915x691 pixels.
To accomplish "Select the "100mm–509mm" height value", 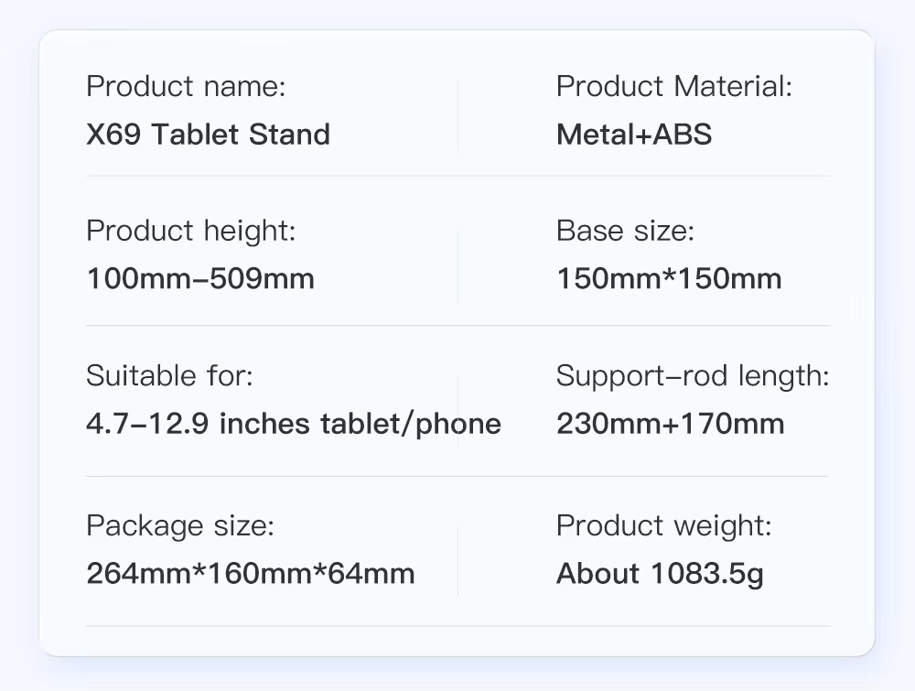I will pyautogui.click(x=200, y=278).
